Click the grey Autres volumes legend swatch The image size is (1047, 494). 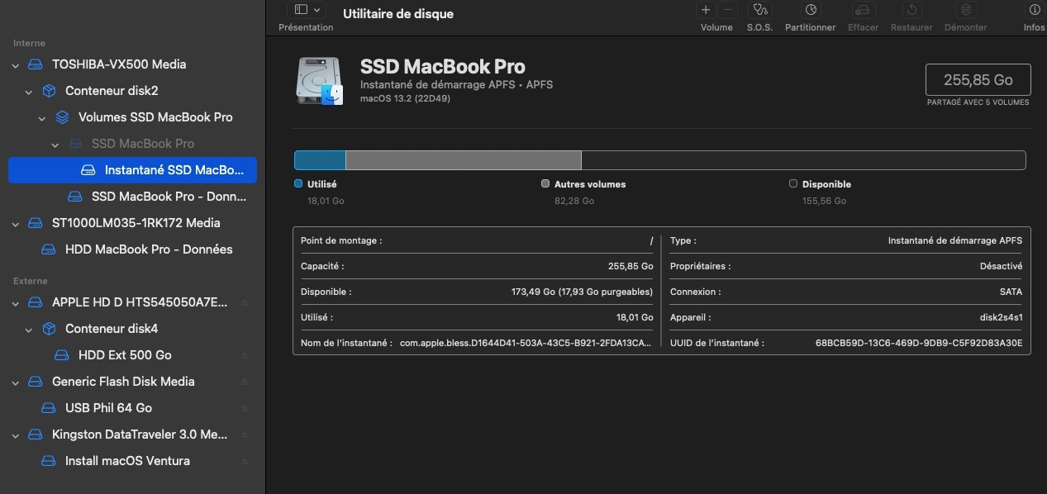[x=545, y=184]
